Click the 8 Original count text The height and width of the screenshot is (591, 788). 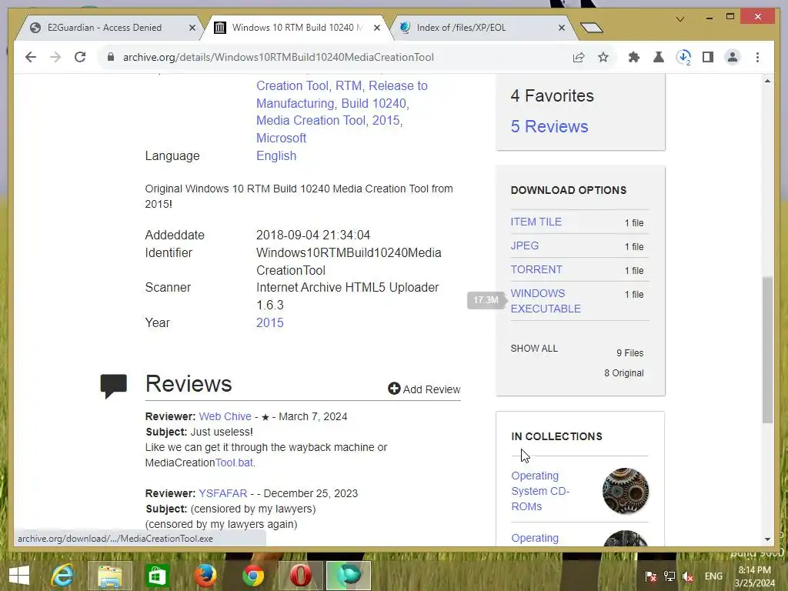tap(623, 373)
